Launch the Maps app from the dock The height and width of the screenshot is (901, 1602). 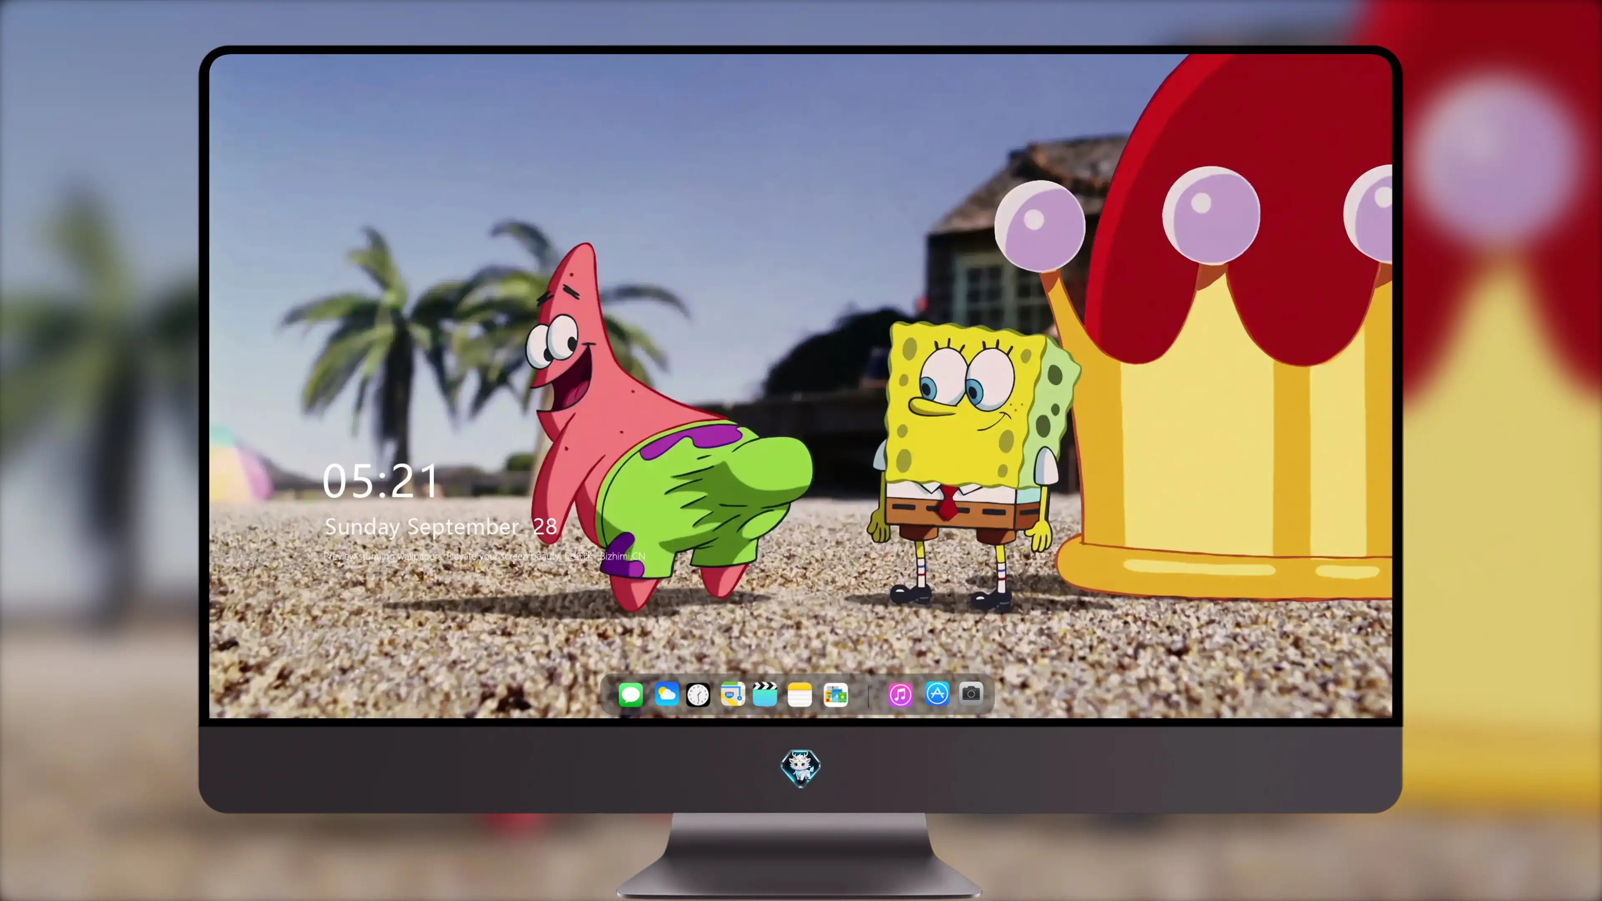(733, 694)
